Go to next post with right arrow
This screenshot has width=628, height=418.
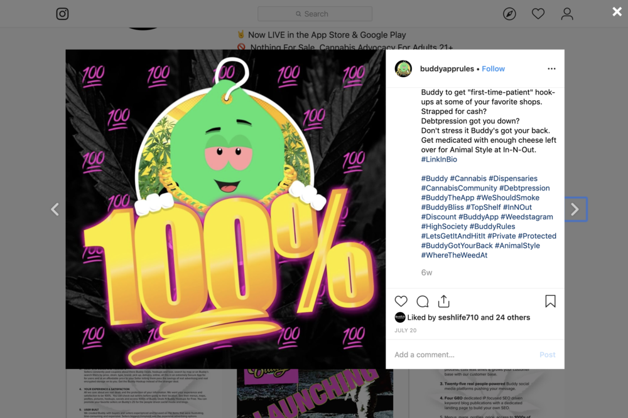(575, 209)
